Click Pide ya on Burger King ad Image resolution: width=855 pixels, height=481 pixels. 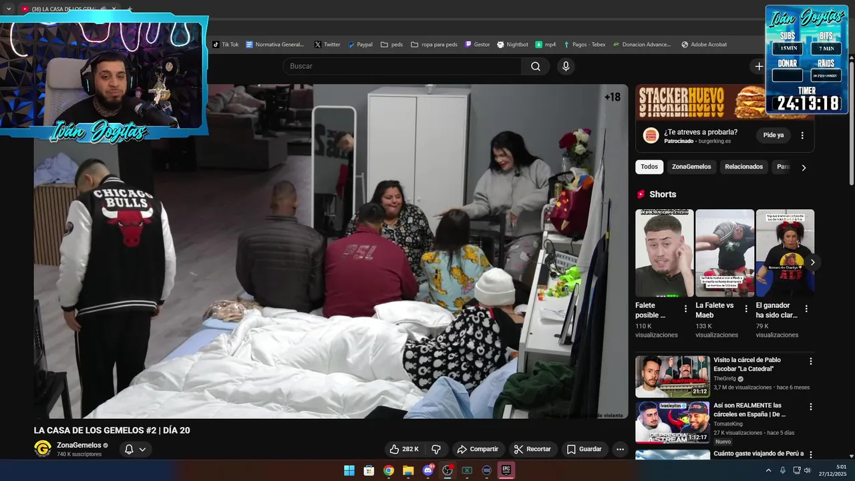(774, 135)
